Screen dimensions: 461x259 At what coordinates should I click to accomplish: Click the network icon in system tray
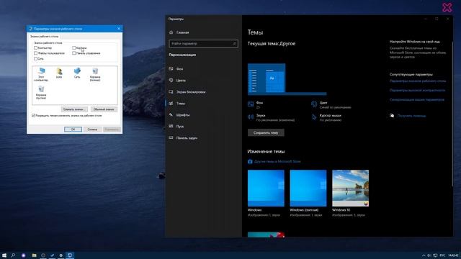(x=435, y=255)
